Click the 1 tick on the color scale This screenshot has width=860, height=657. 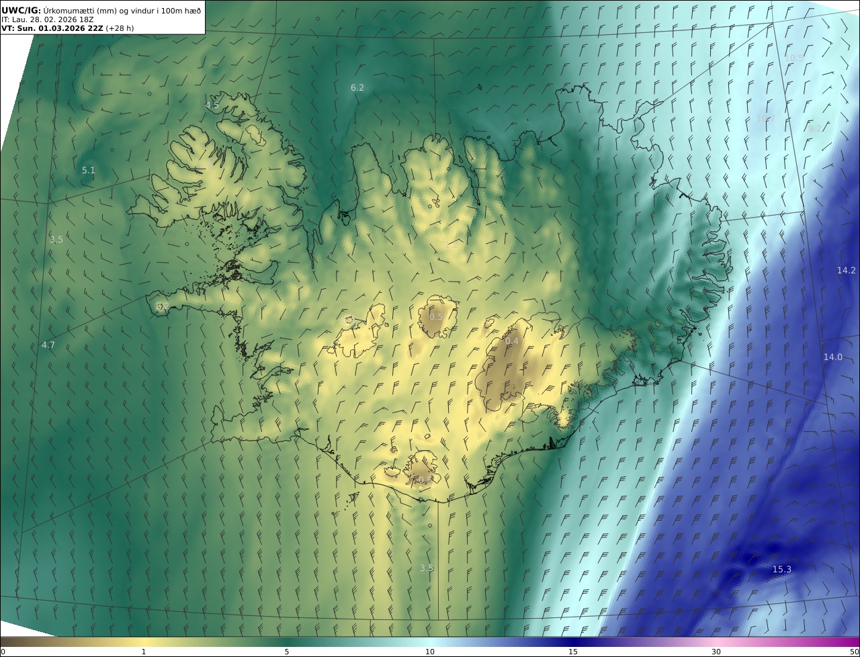point(144,652)
